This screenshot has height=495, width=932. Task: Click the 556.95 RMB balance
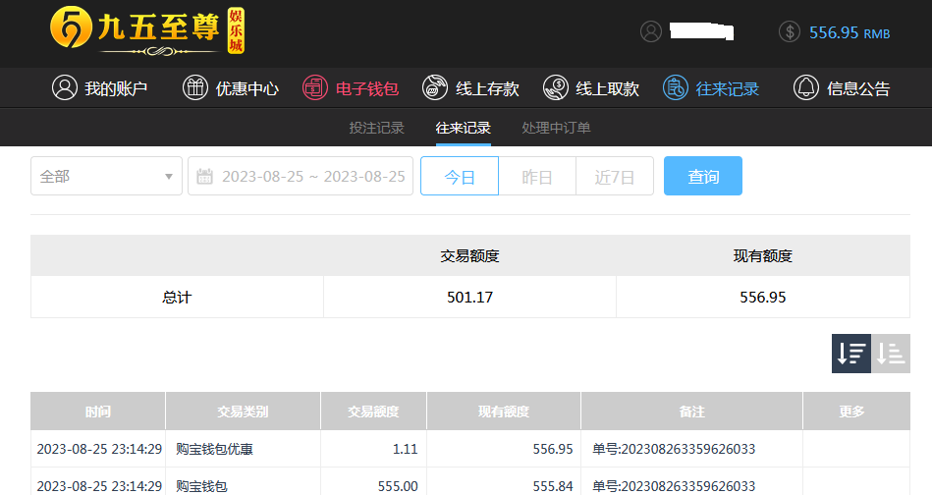pyautogui.click(x=850, y=32)
